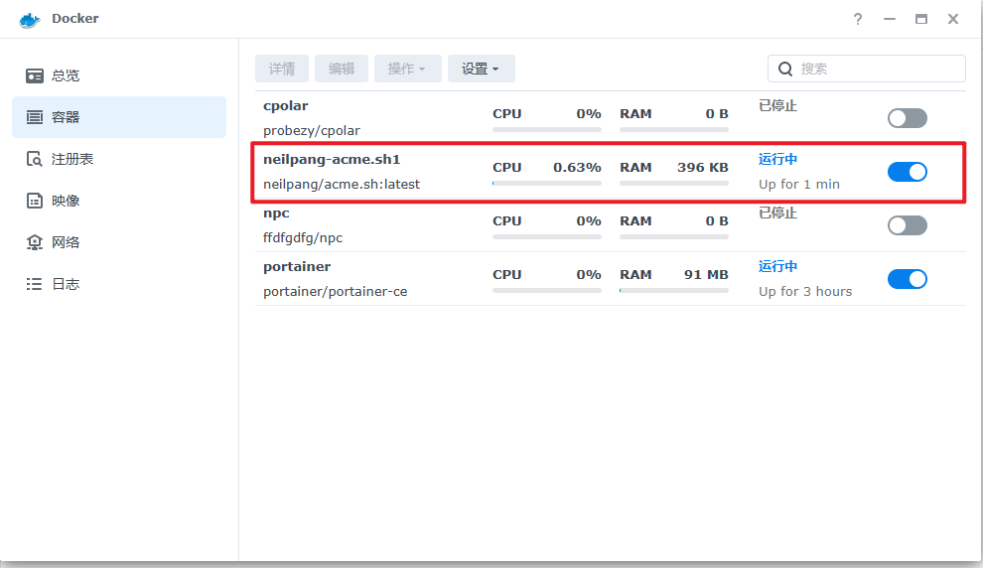The image size is (983, 568).
Task: Click the 注册表 registry search icon
Action: 35,159
